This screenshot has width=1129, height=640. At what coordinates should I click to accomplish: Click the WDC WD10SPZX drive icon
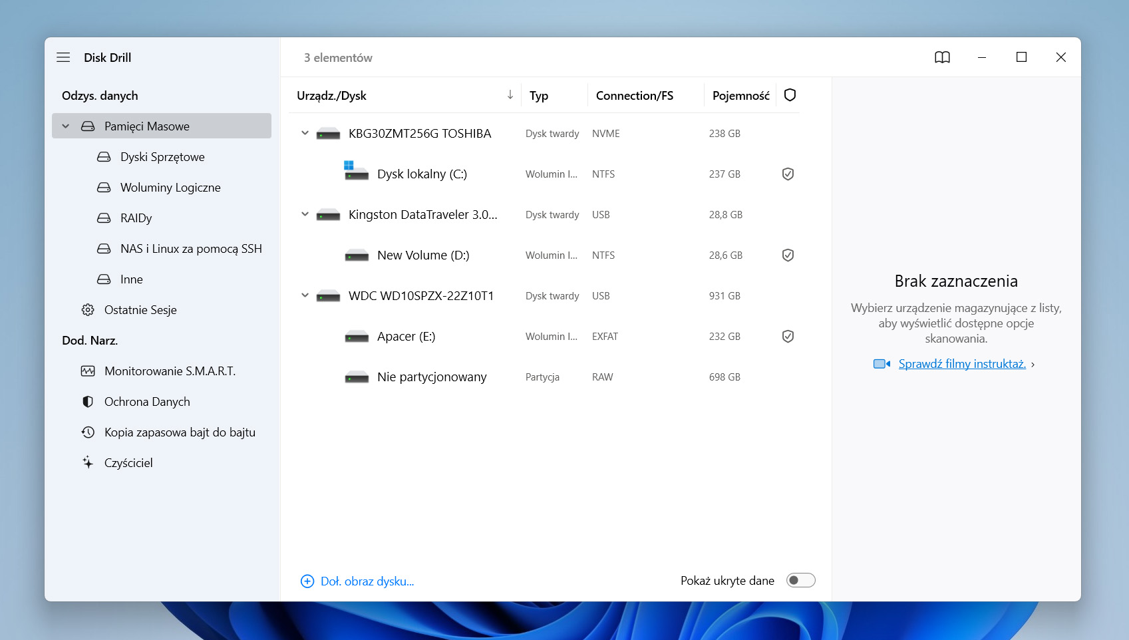click(x=328, y=296)
